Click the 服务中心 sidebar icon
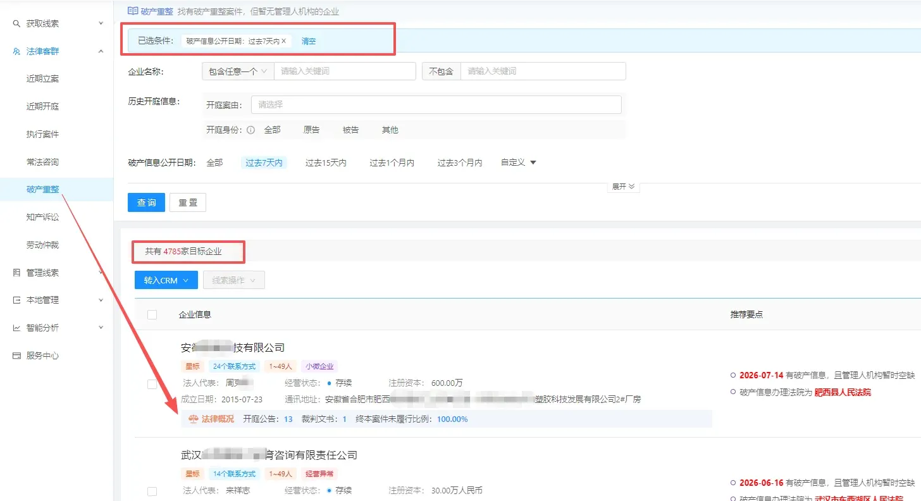Screen dimensions: 921x501 tap(16, 356)
